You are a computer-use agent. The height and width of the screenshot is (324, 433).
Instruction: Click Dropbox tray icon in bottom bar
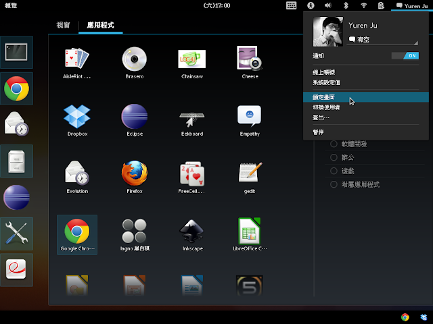424,317
